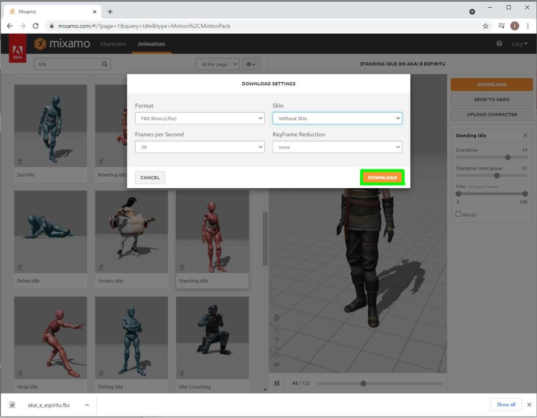
Task: Click the Character Arm-Space slider handle
Action: pos(497,176)
